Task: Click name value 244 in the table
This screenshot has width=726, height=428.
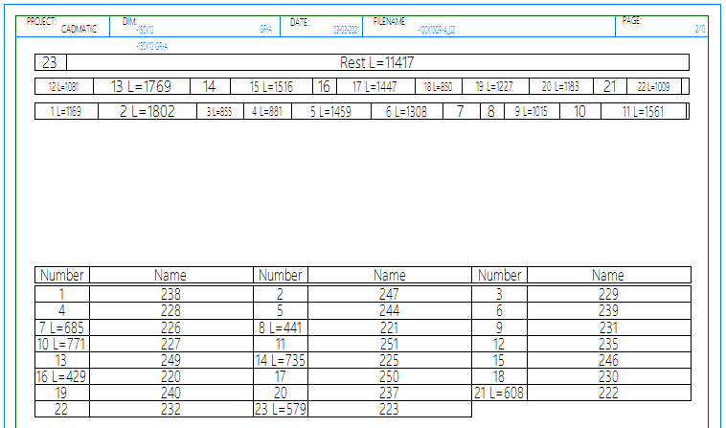Action: [x=390, y=310]
